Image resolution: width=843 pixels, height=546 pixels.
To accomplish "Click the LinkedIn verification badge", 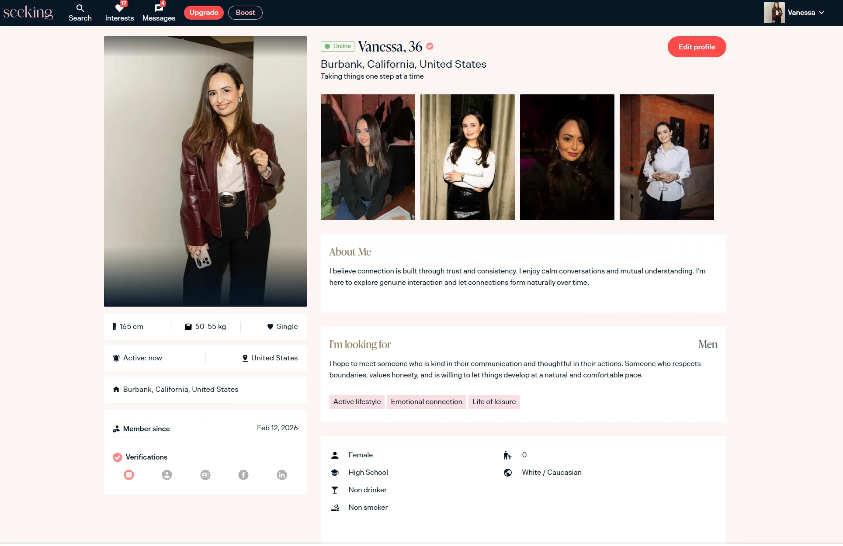I will pyautogui.click(x=282, y=475).
